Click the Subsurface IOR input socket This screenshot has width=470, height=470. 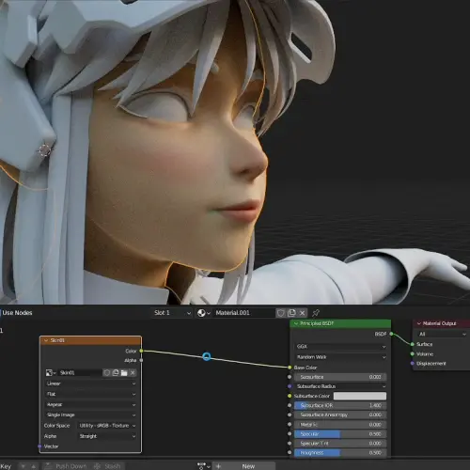click(x=290, y=405)
